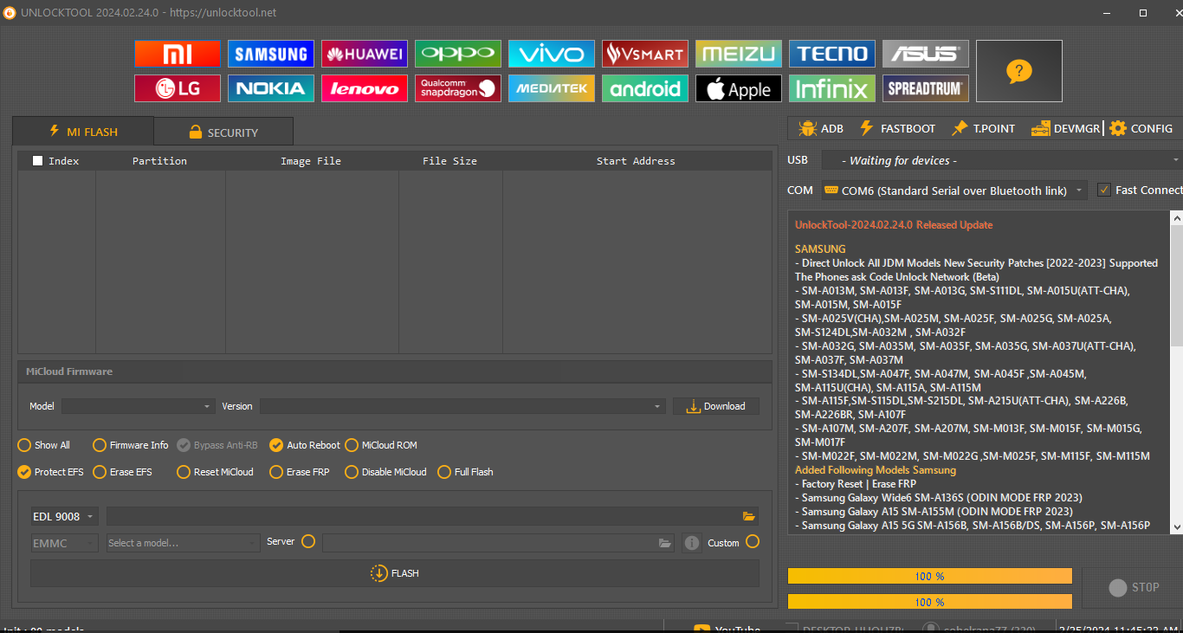This screenshot has height=633, width=1183.
Task: Select the Xiaomi MI brand icon
Action: click(177, 54)
